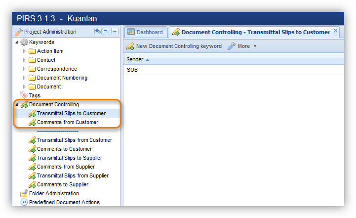Open Transmittal Slips from Supplier item
The height and width of the screenshot is (218, 356).
[73, 175]
